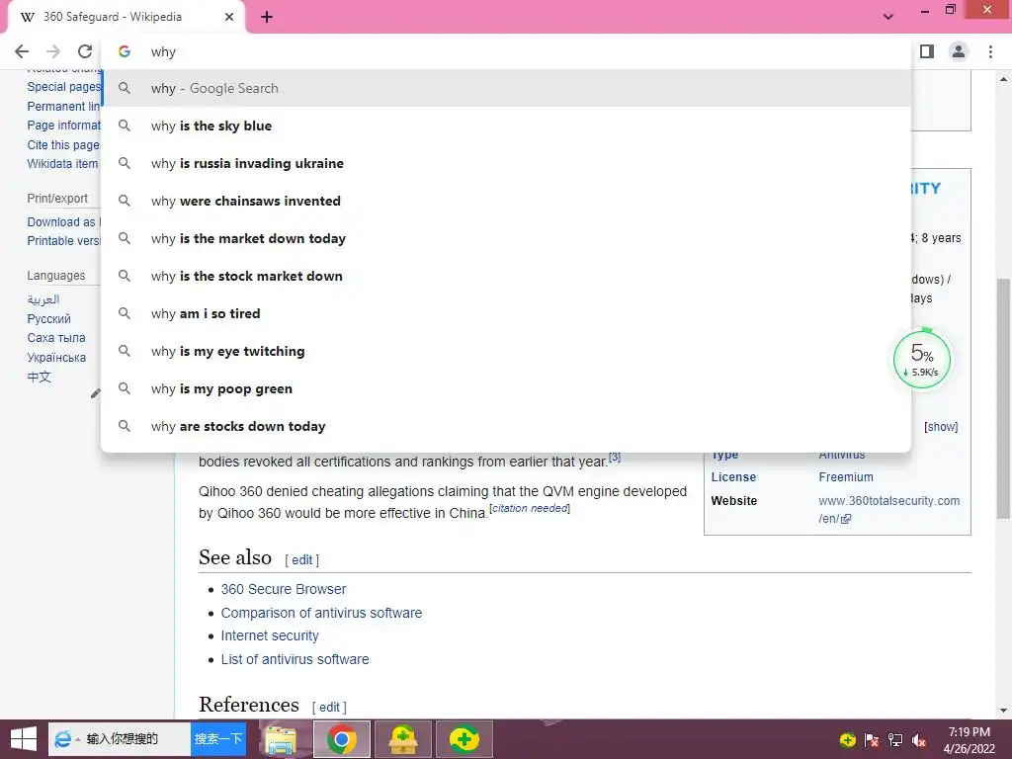Screen dimensions: 1012x759
Task: Choose 'why is my eye twitching' suggestion
Action: [x=507, y=351]
